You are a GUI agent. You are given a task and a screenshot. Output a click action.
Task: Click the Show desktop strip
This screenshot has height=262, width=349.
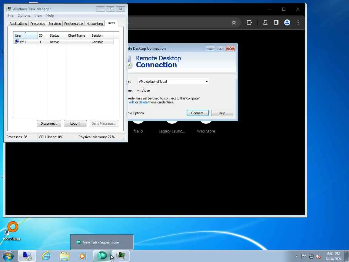(347, 256)
